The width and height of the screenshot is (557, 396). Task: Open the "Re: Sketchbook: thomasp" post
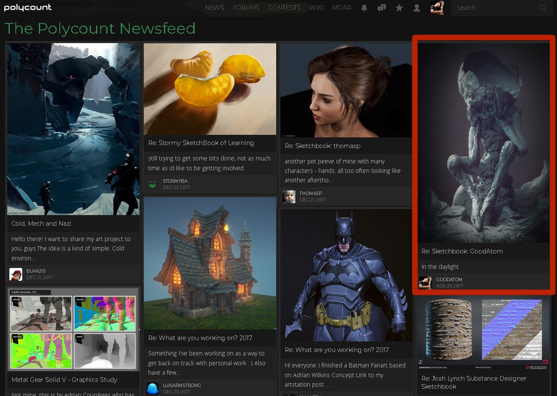point(323,146)
